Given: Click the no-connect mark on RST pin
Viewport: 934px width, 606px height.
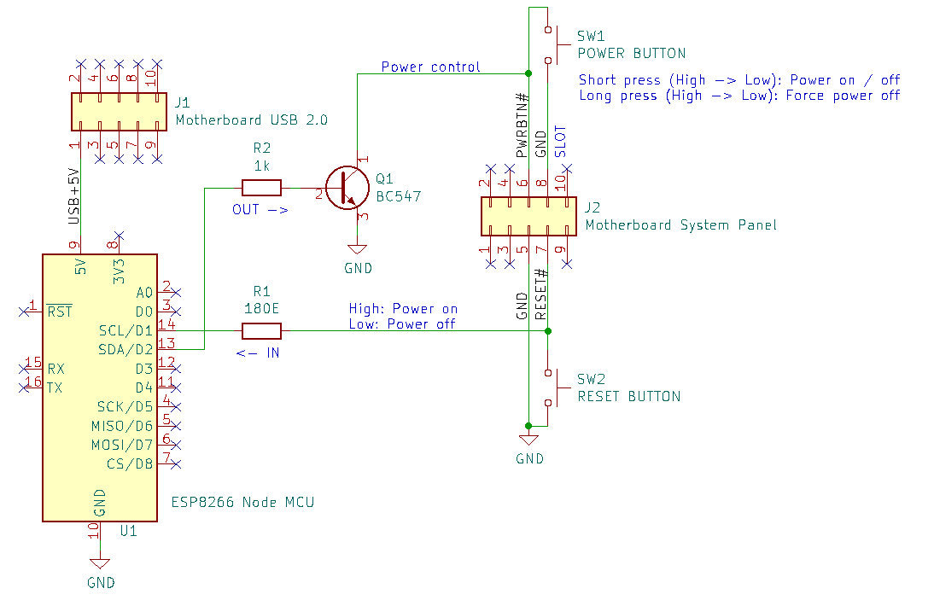Looking at the screenshot, I should coord(24,312).
